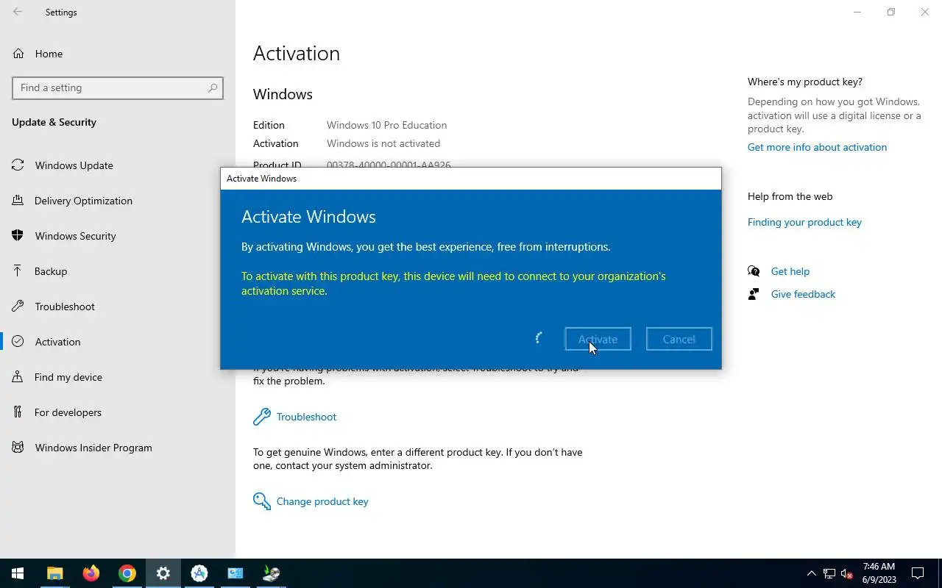Open Get more info about activation
The height and width of the screenshot is (588, 942).
[817, 147]
